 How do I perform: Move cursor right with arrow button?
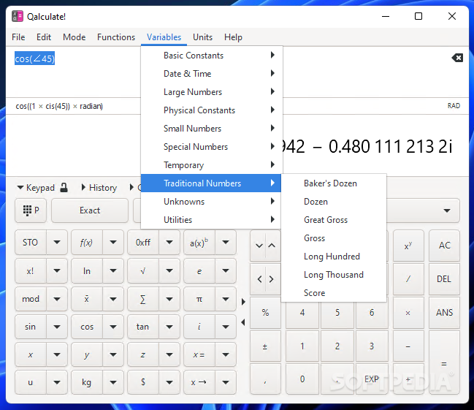click(x=272, y=279)
